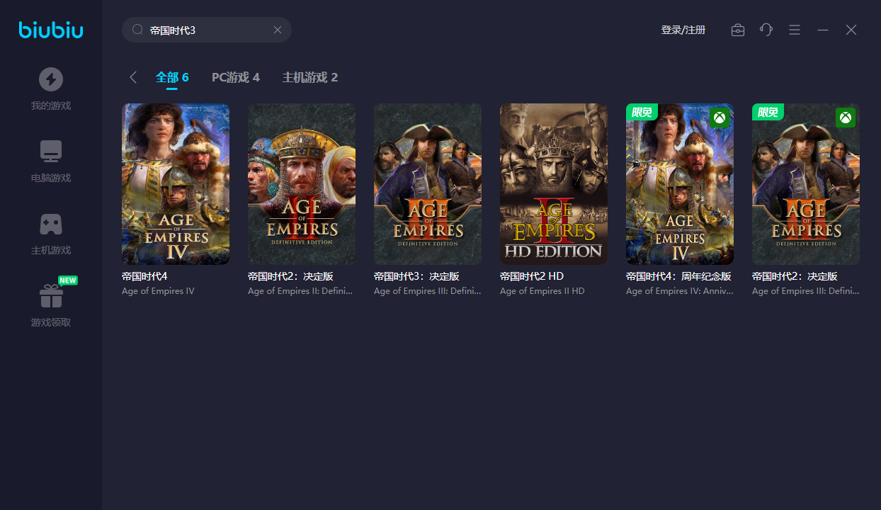The image size is (881, 510).
Task: Open Age of Empires II Definitive Edition PC cover
Action: coord(302,184)
